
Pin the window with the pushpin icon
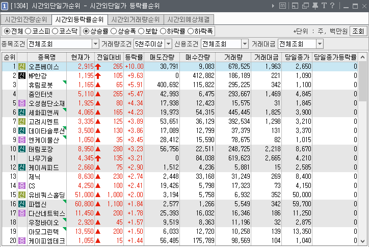[315, 6]
